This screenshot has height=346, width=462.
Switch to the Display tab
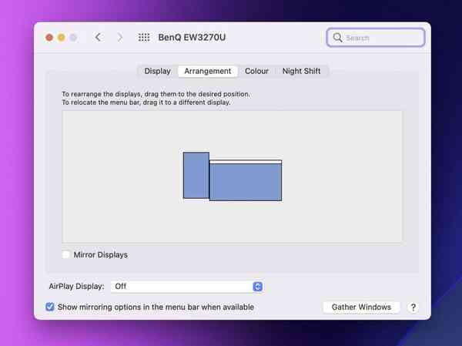point(157,71)
